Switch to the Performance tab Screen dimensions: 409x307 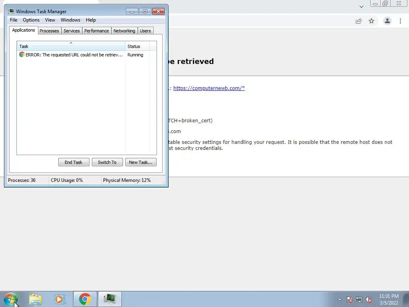(x=97, y=31)
